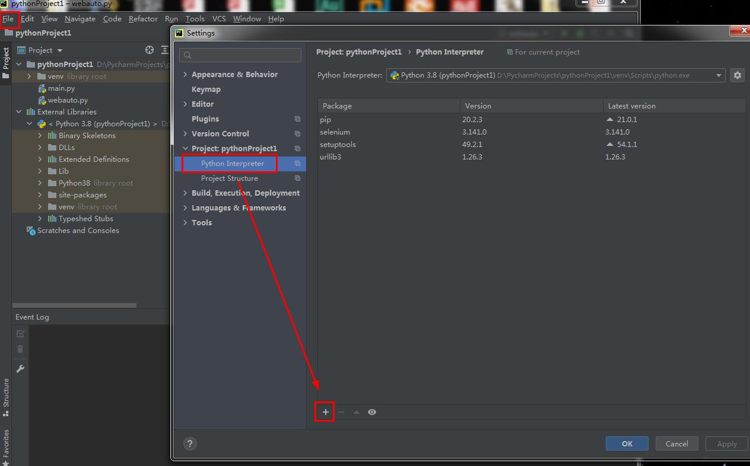Image resolution: width=750 pixels, height=466 pixels.
Task: Expand Version Control settings section
Action: [x=185, y=133]
